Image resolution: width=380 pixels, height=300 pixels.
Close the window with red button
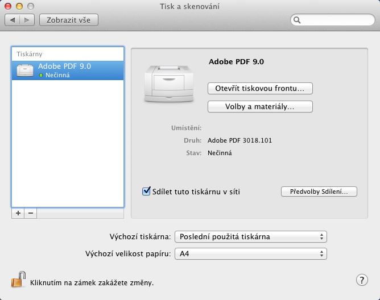coord(8,6)
